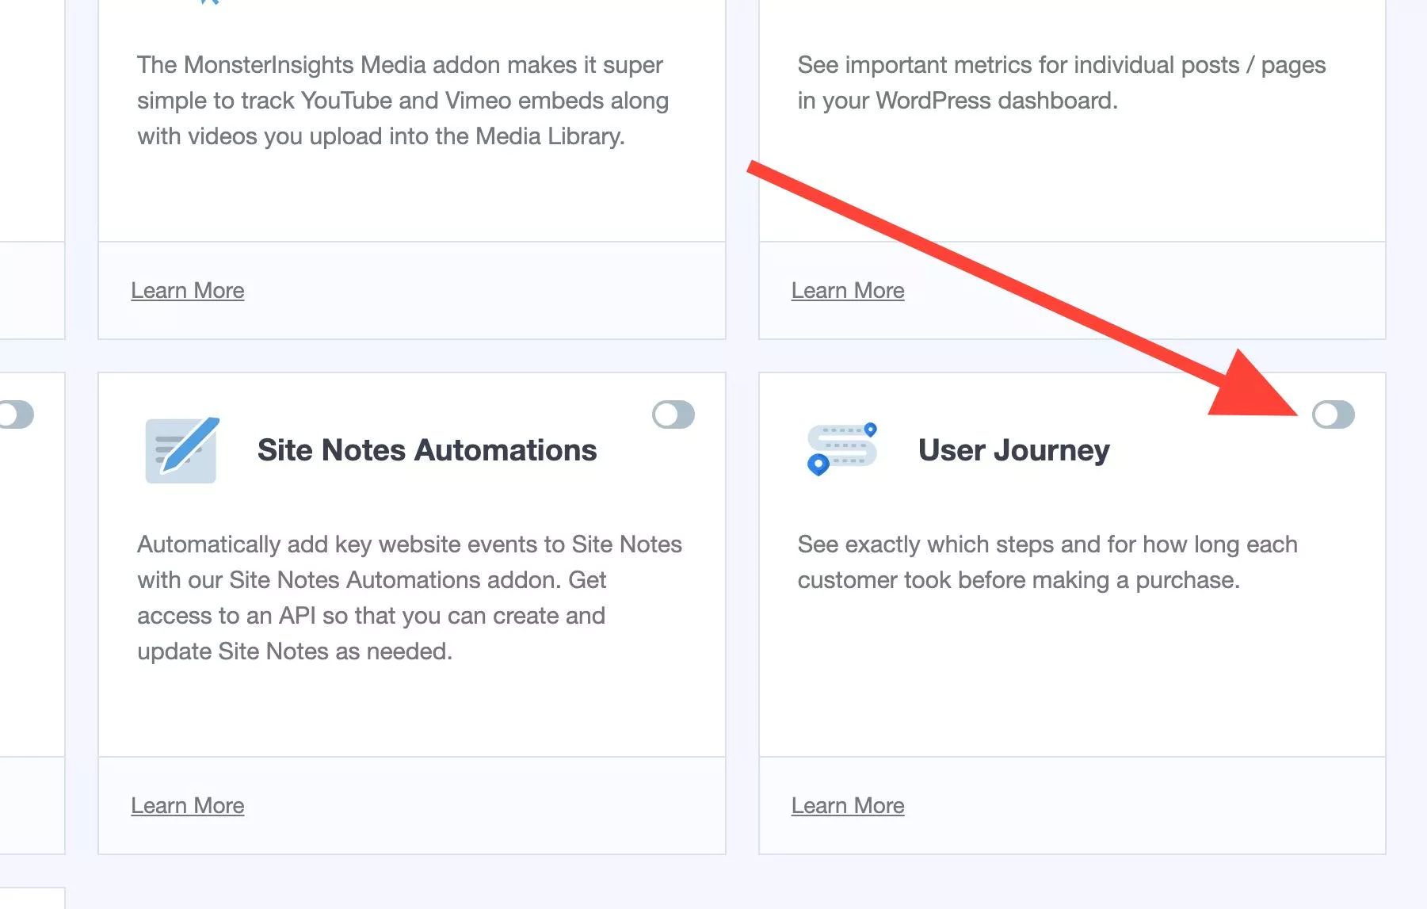The height and width of the screenshot is (909, 1427).
Task: Select the Site Notes Automations heading
Action: point(426,450)
